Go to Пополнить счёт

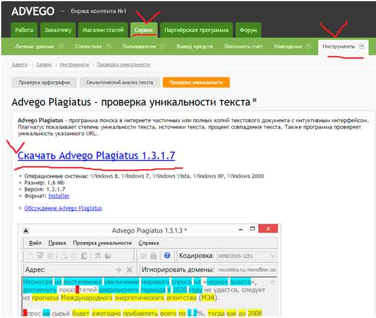coord(243,47)
